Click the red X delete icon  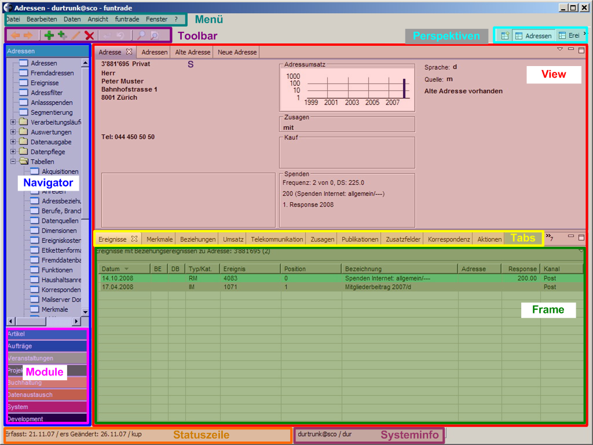tap(89, 35)
